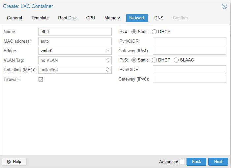Select DHCP for IPv4
Image resolution: width=231 pixels, height=168 pixels.
(x=154, y=32)
